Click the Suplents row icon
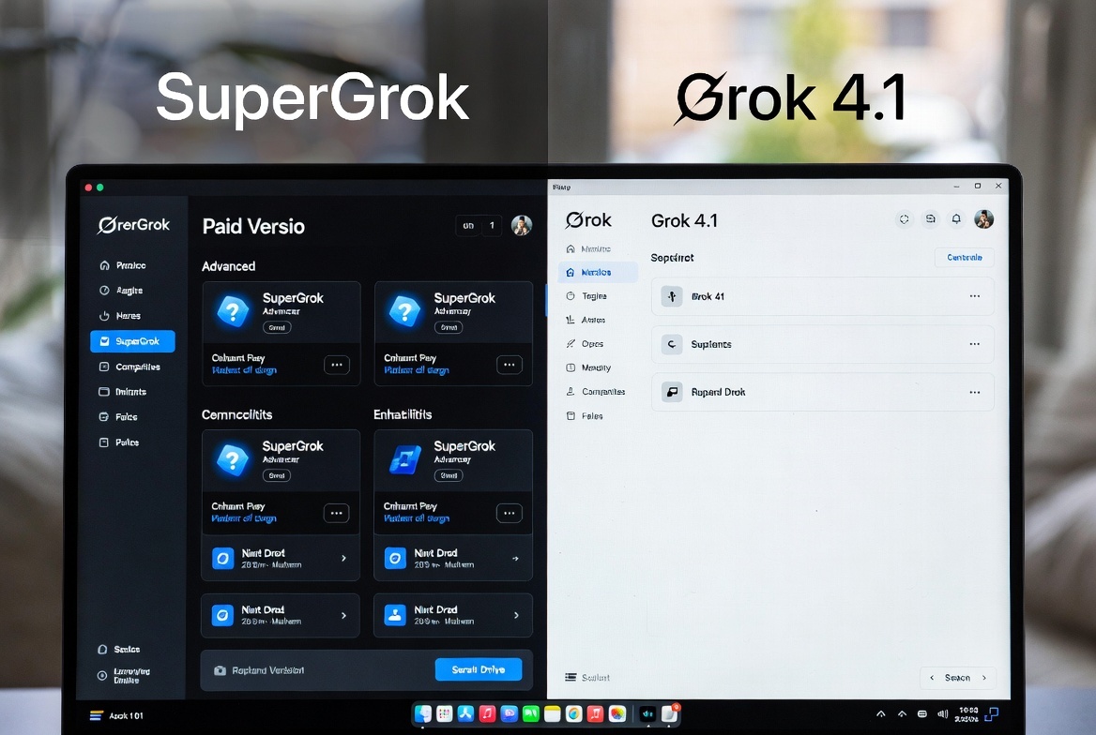Image resolution: width=1096 pixels, height=735 pixels. click(672, 344)
